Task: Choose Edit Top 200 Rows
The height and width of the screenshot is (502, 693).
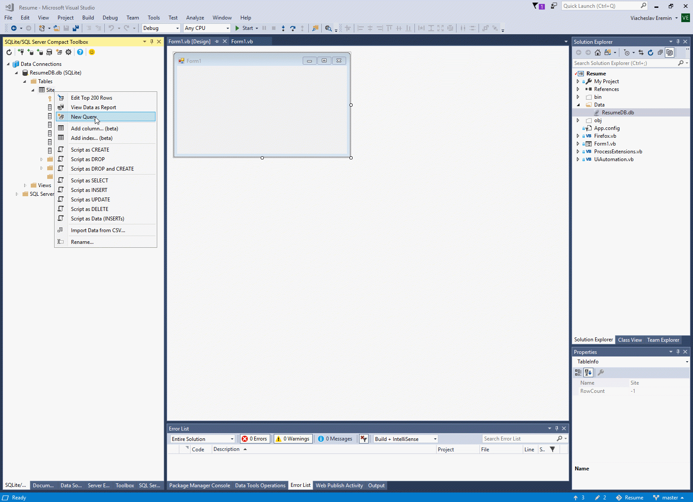Action: [x=106, y=98]
